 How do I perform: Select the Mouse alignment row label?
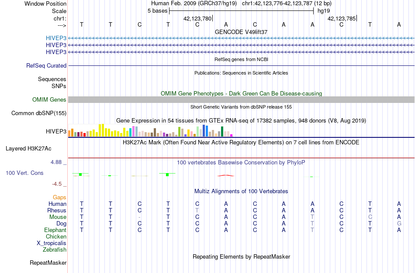click(58, 217)
